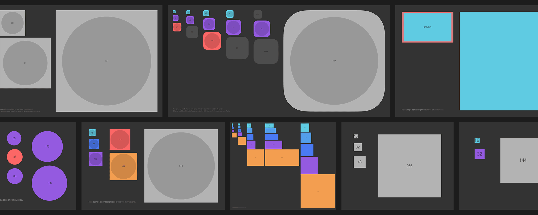Select the cyan 60 rounded icon template
The image size is (538, 215).
[206, 13]
